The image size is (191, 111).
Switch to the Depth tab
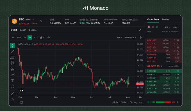23,30
